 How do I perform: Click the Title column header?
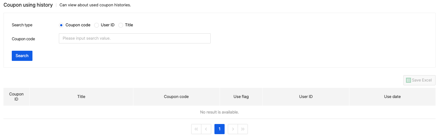click(x=81, y=97)
